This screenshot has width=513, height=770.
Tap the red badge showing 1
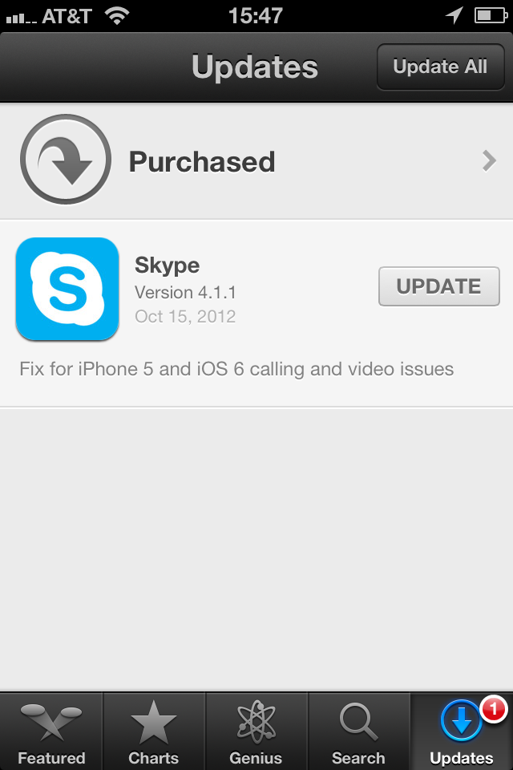494,708
